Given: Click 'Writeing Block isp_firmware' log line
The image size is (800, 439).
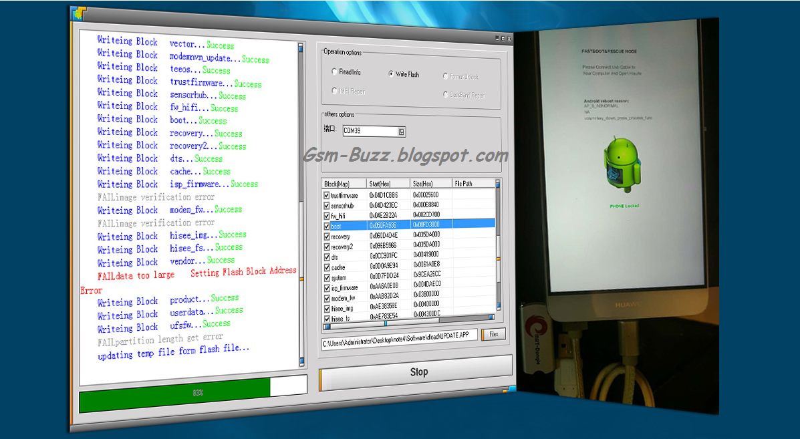Looking at the screenshot, I should 178,184.
